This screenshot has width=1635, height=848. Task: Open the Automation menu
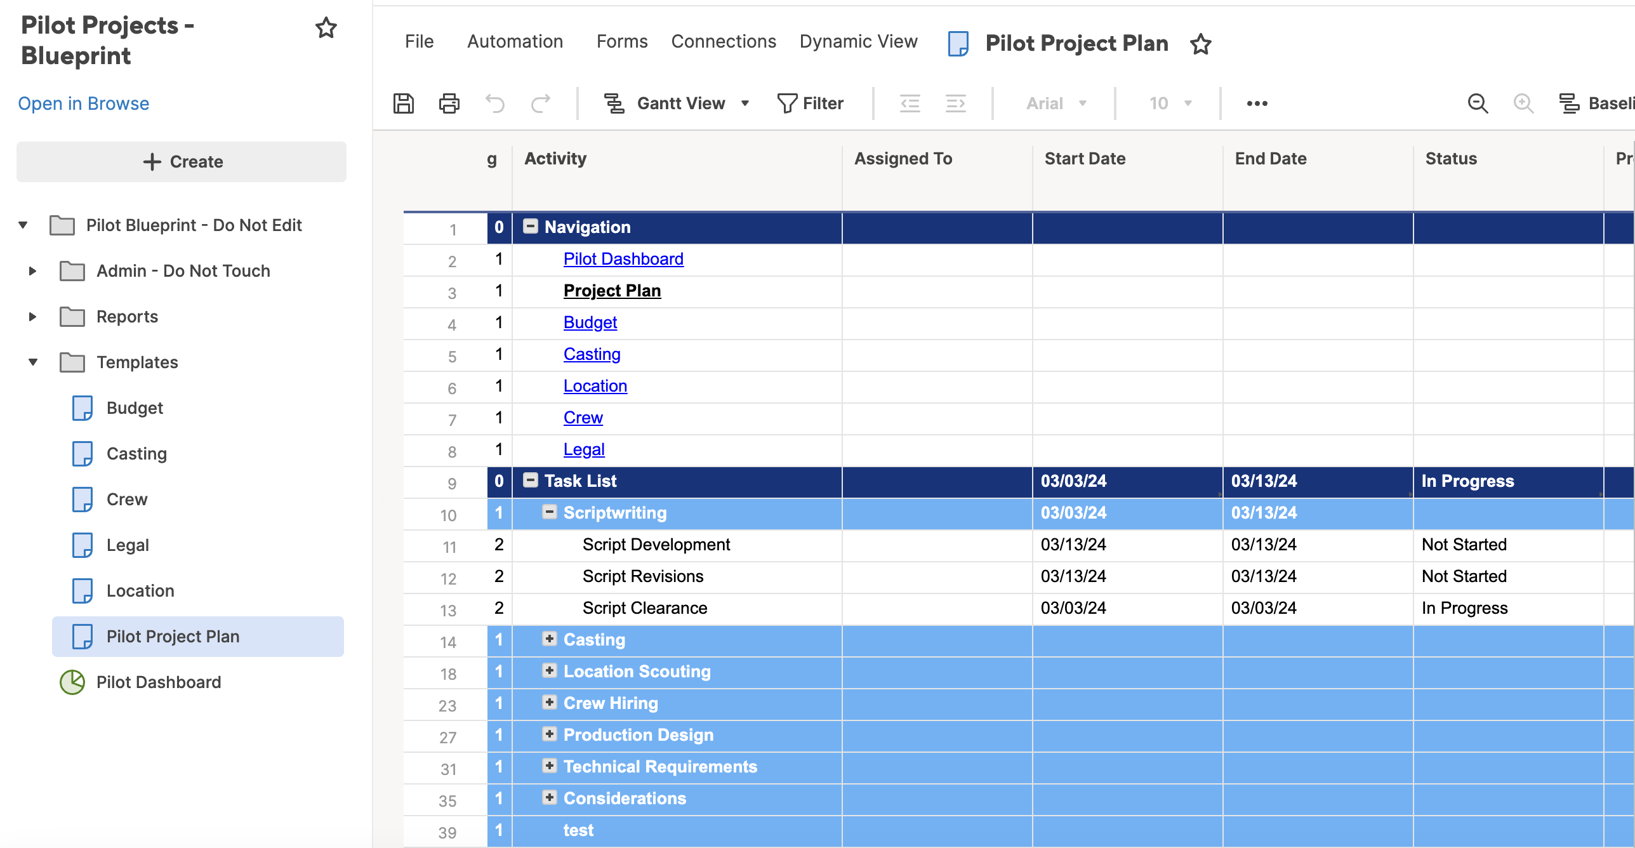click(x=515, y=41)
